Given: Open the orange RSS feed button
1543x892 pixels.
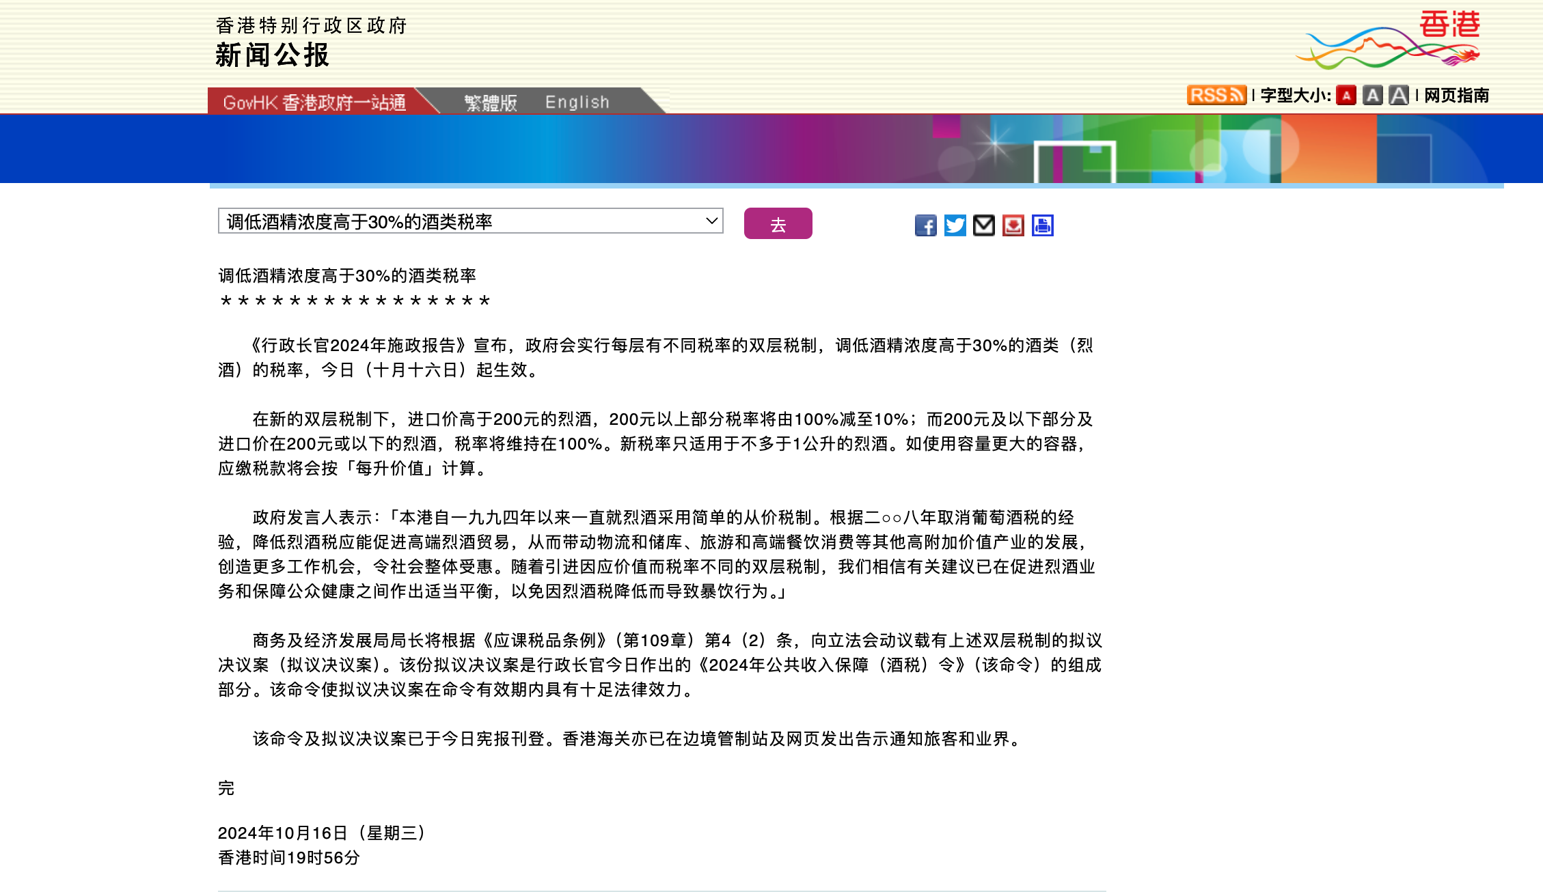Looking at the screenshot, I should pyautogui.click(x=1216, y=95).
